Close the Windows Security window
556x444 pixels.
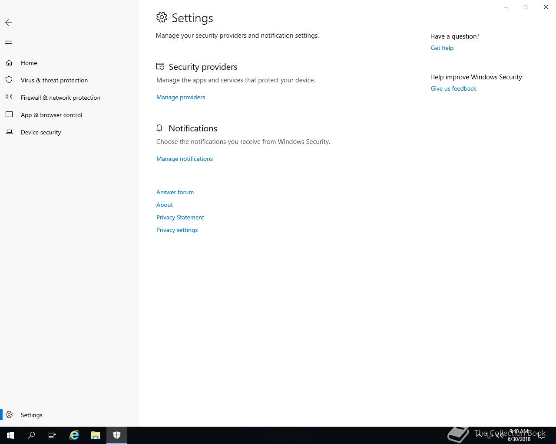(x=546, y=7)
